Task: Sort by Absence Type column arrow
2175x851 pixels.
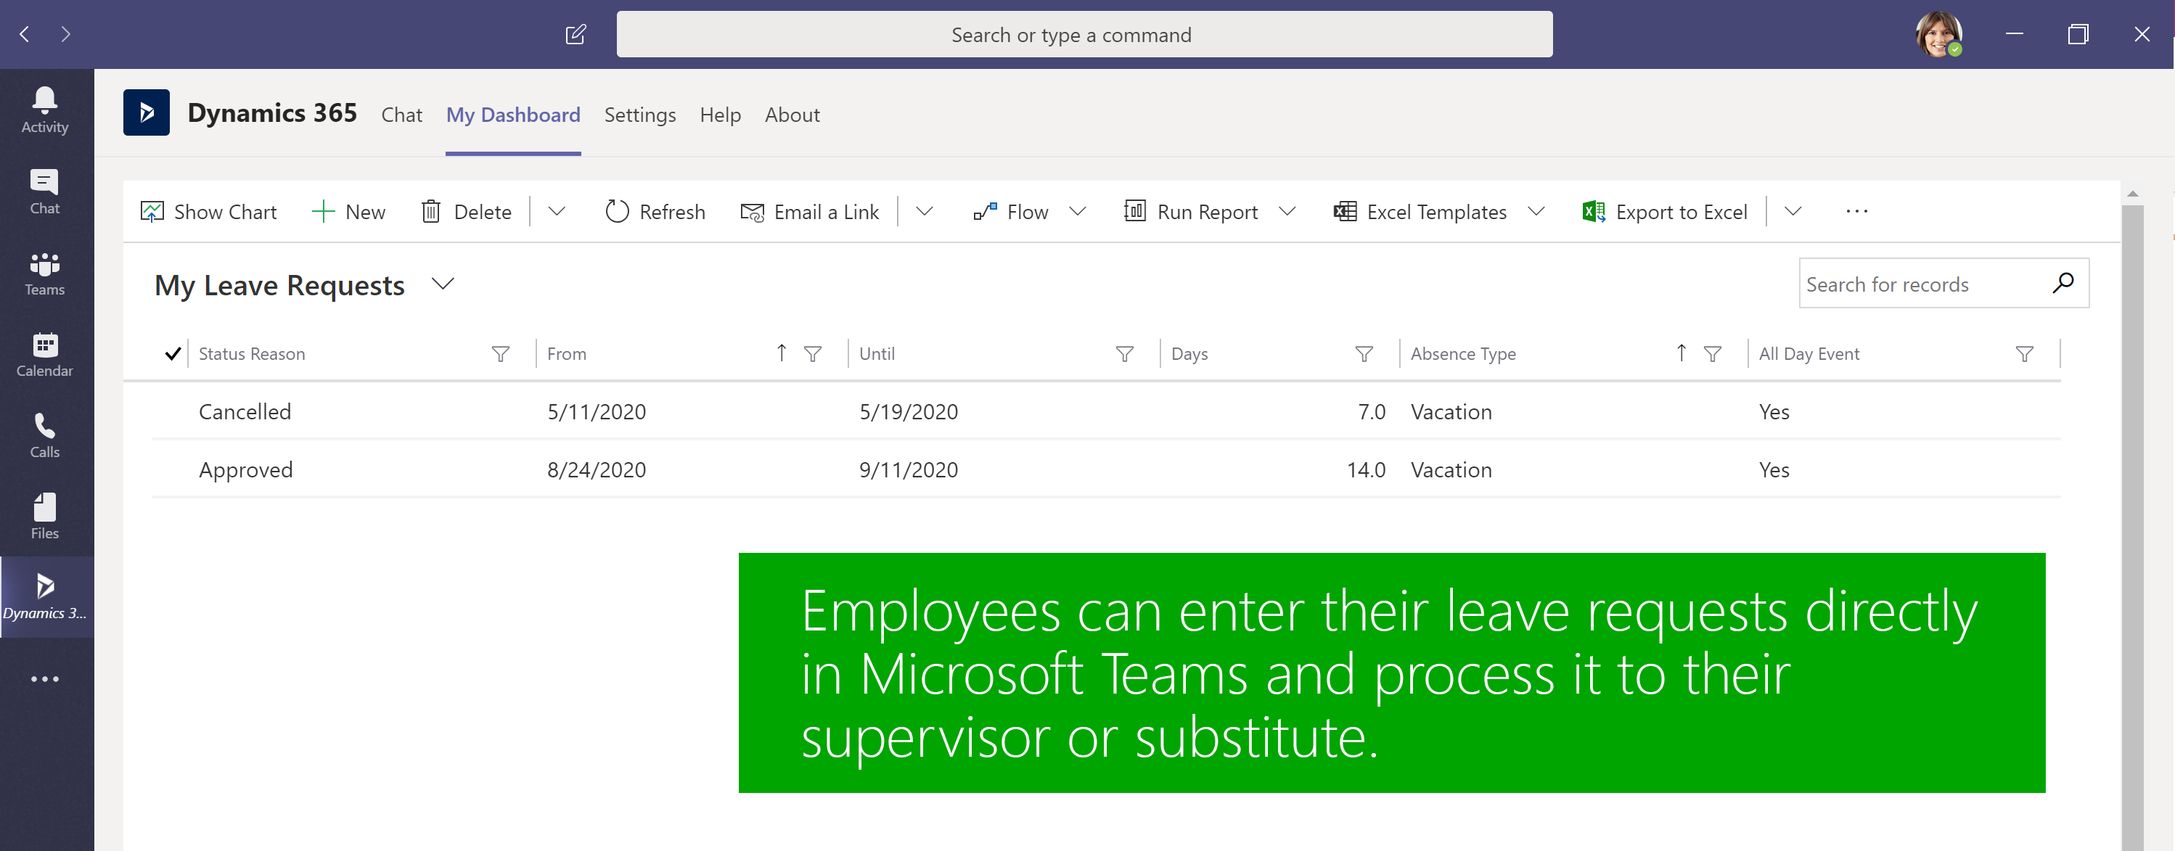Action: (1681, 353)
